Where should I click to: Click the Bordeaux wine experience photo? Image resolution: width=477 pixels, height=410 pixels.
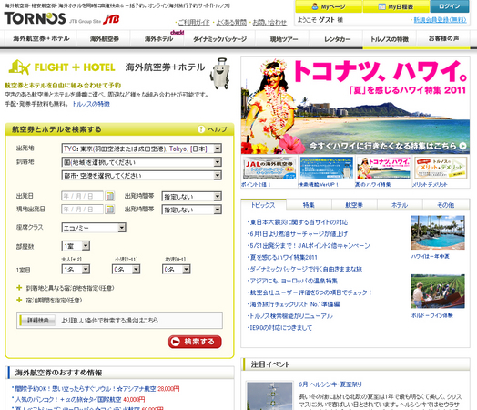(438, 292)
